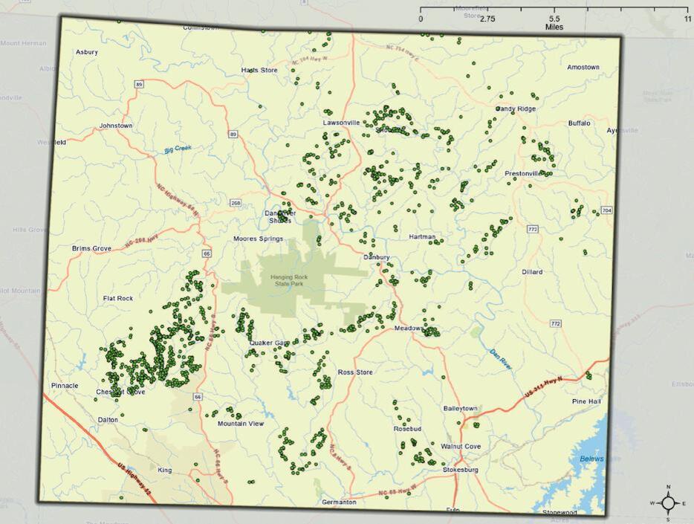Click the route 89 shield near Asbury

(140, 84)
